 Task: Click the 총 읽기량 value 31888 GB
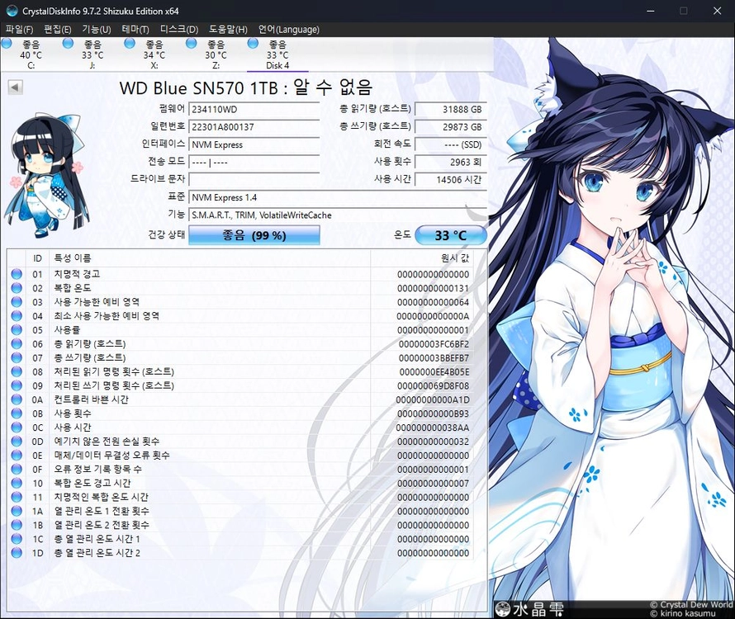[451, 109]
